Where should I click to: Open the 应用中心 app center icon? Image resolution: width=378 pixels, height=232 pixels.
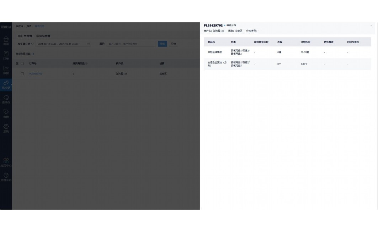[6, 161]
